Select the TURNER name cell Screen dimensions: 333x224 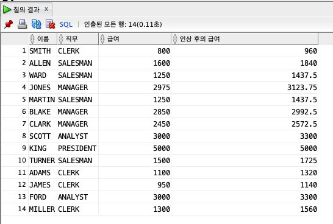point(43,161)
